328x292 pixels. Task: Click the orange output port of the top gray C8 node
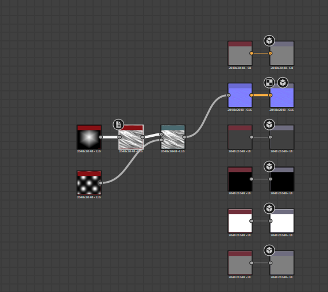point(252,53)
